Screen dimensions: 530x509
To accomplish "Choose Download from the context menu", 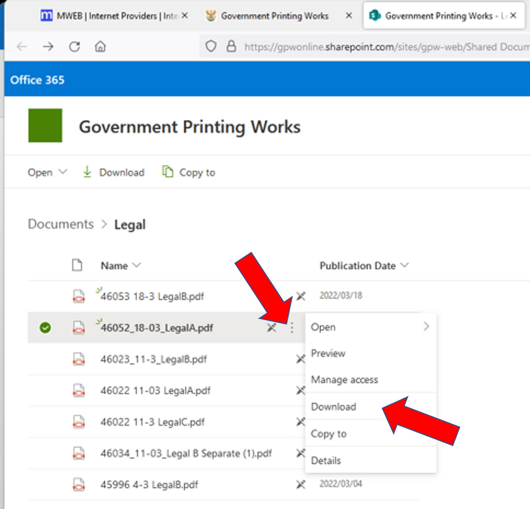I will 371,407.
